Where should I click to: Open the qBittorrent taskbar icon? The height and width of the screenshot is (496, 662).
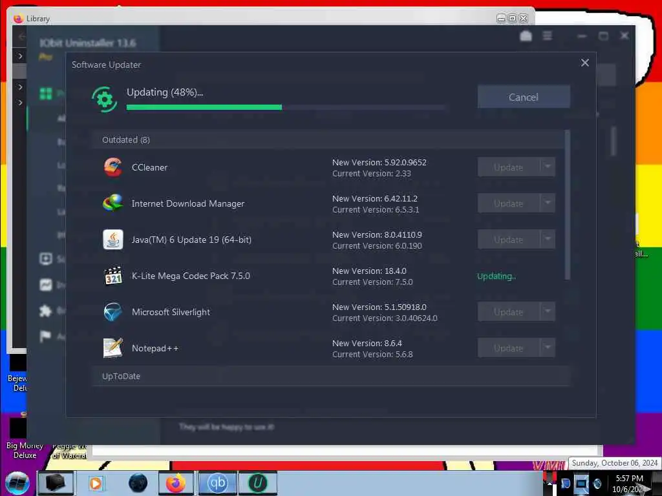coord(217,483)
